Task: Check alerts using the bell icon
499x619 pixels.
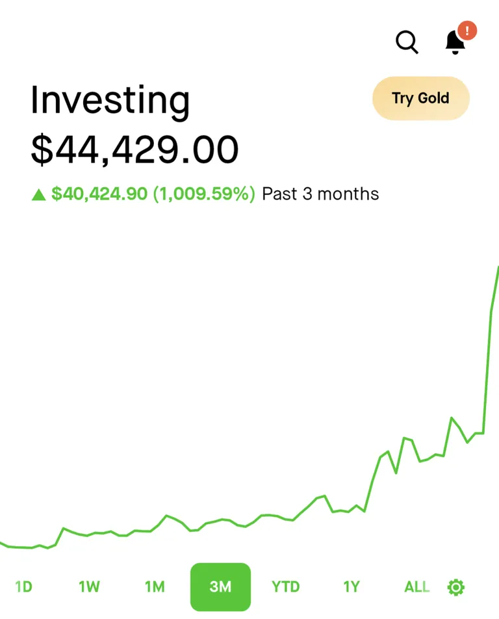Action: click(x=454, y=43)
